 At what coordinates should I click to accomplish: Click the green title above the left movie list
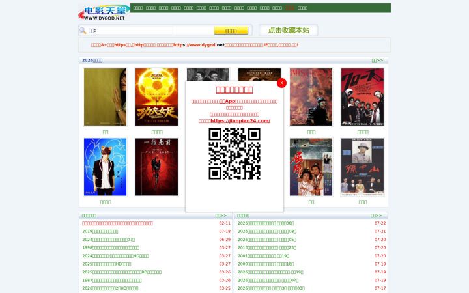[89, 216]
